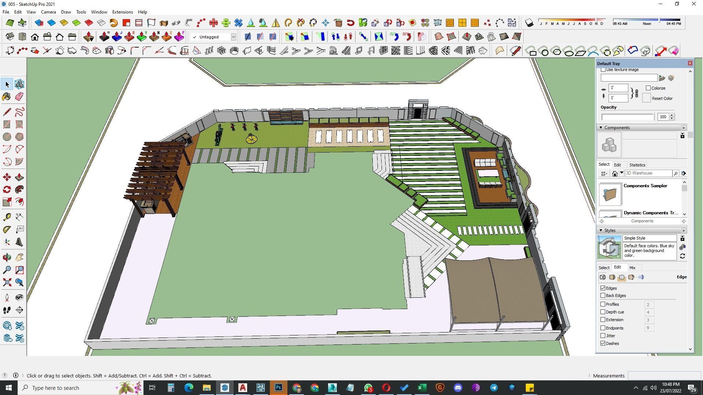Choose the Zoom magnifier tool
This screenshot has height=395, width=703.
coord(7,270)
